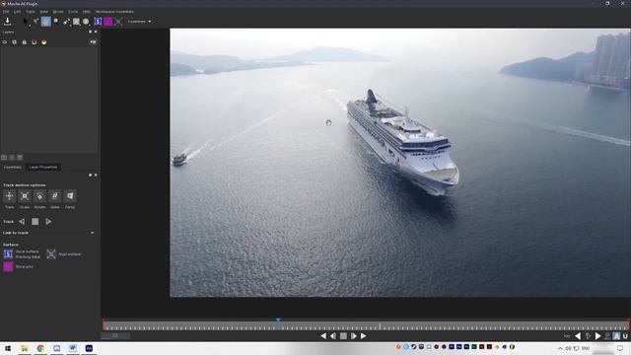631x355 pixels.
Task: Click the blue playhead on the timeline
Action: click(278, 321)
